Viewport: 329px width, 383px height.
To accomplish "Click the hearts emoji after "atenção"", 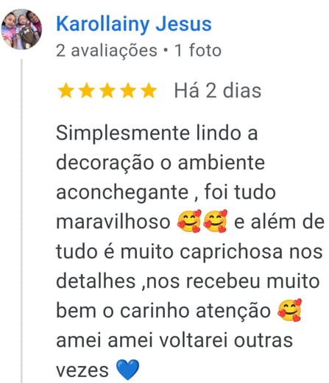I will (x=289, y=310).
